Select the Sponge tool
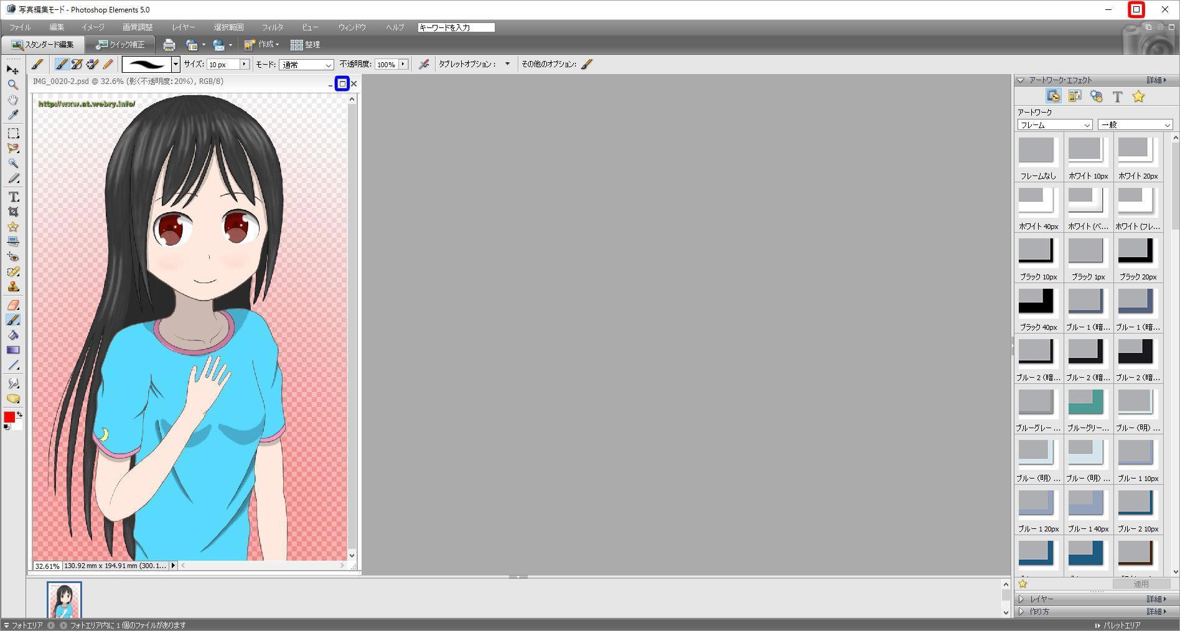This screenshot has width=1180, height=631. pyautogui.click(x=12, y=399)
